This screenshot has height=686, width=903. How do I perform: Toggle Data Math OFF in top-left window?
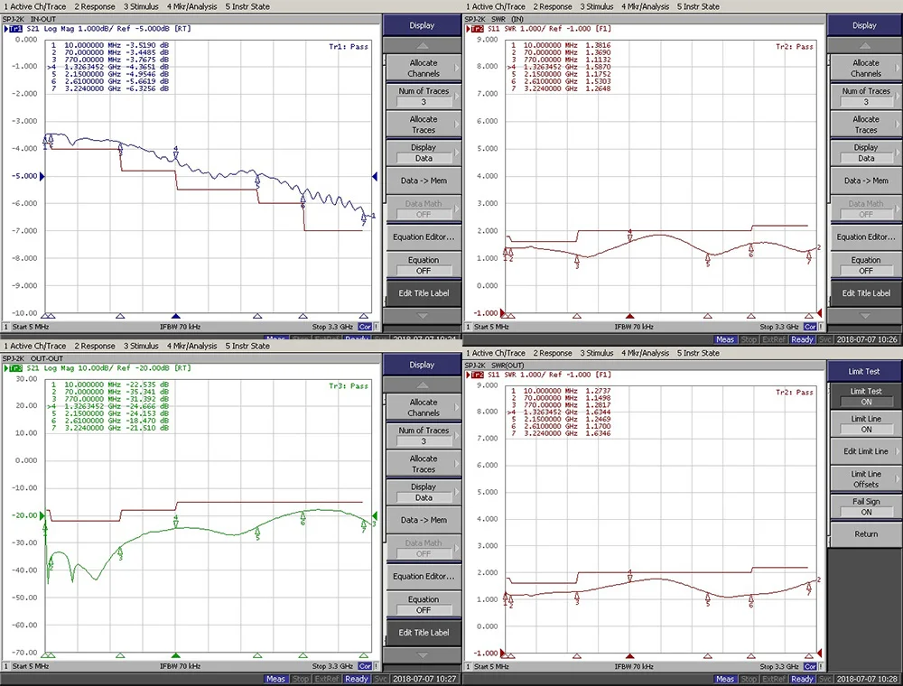pyautogui.click(x=424, y=209)
